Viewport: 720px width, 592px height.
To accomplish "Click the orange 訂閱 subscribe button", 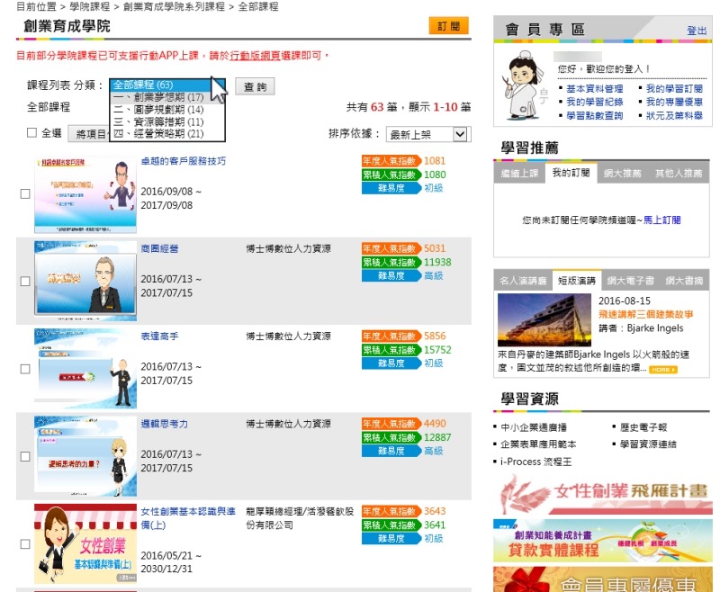I will [448, 26].
